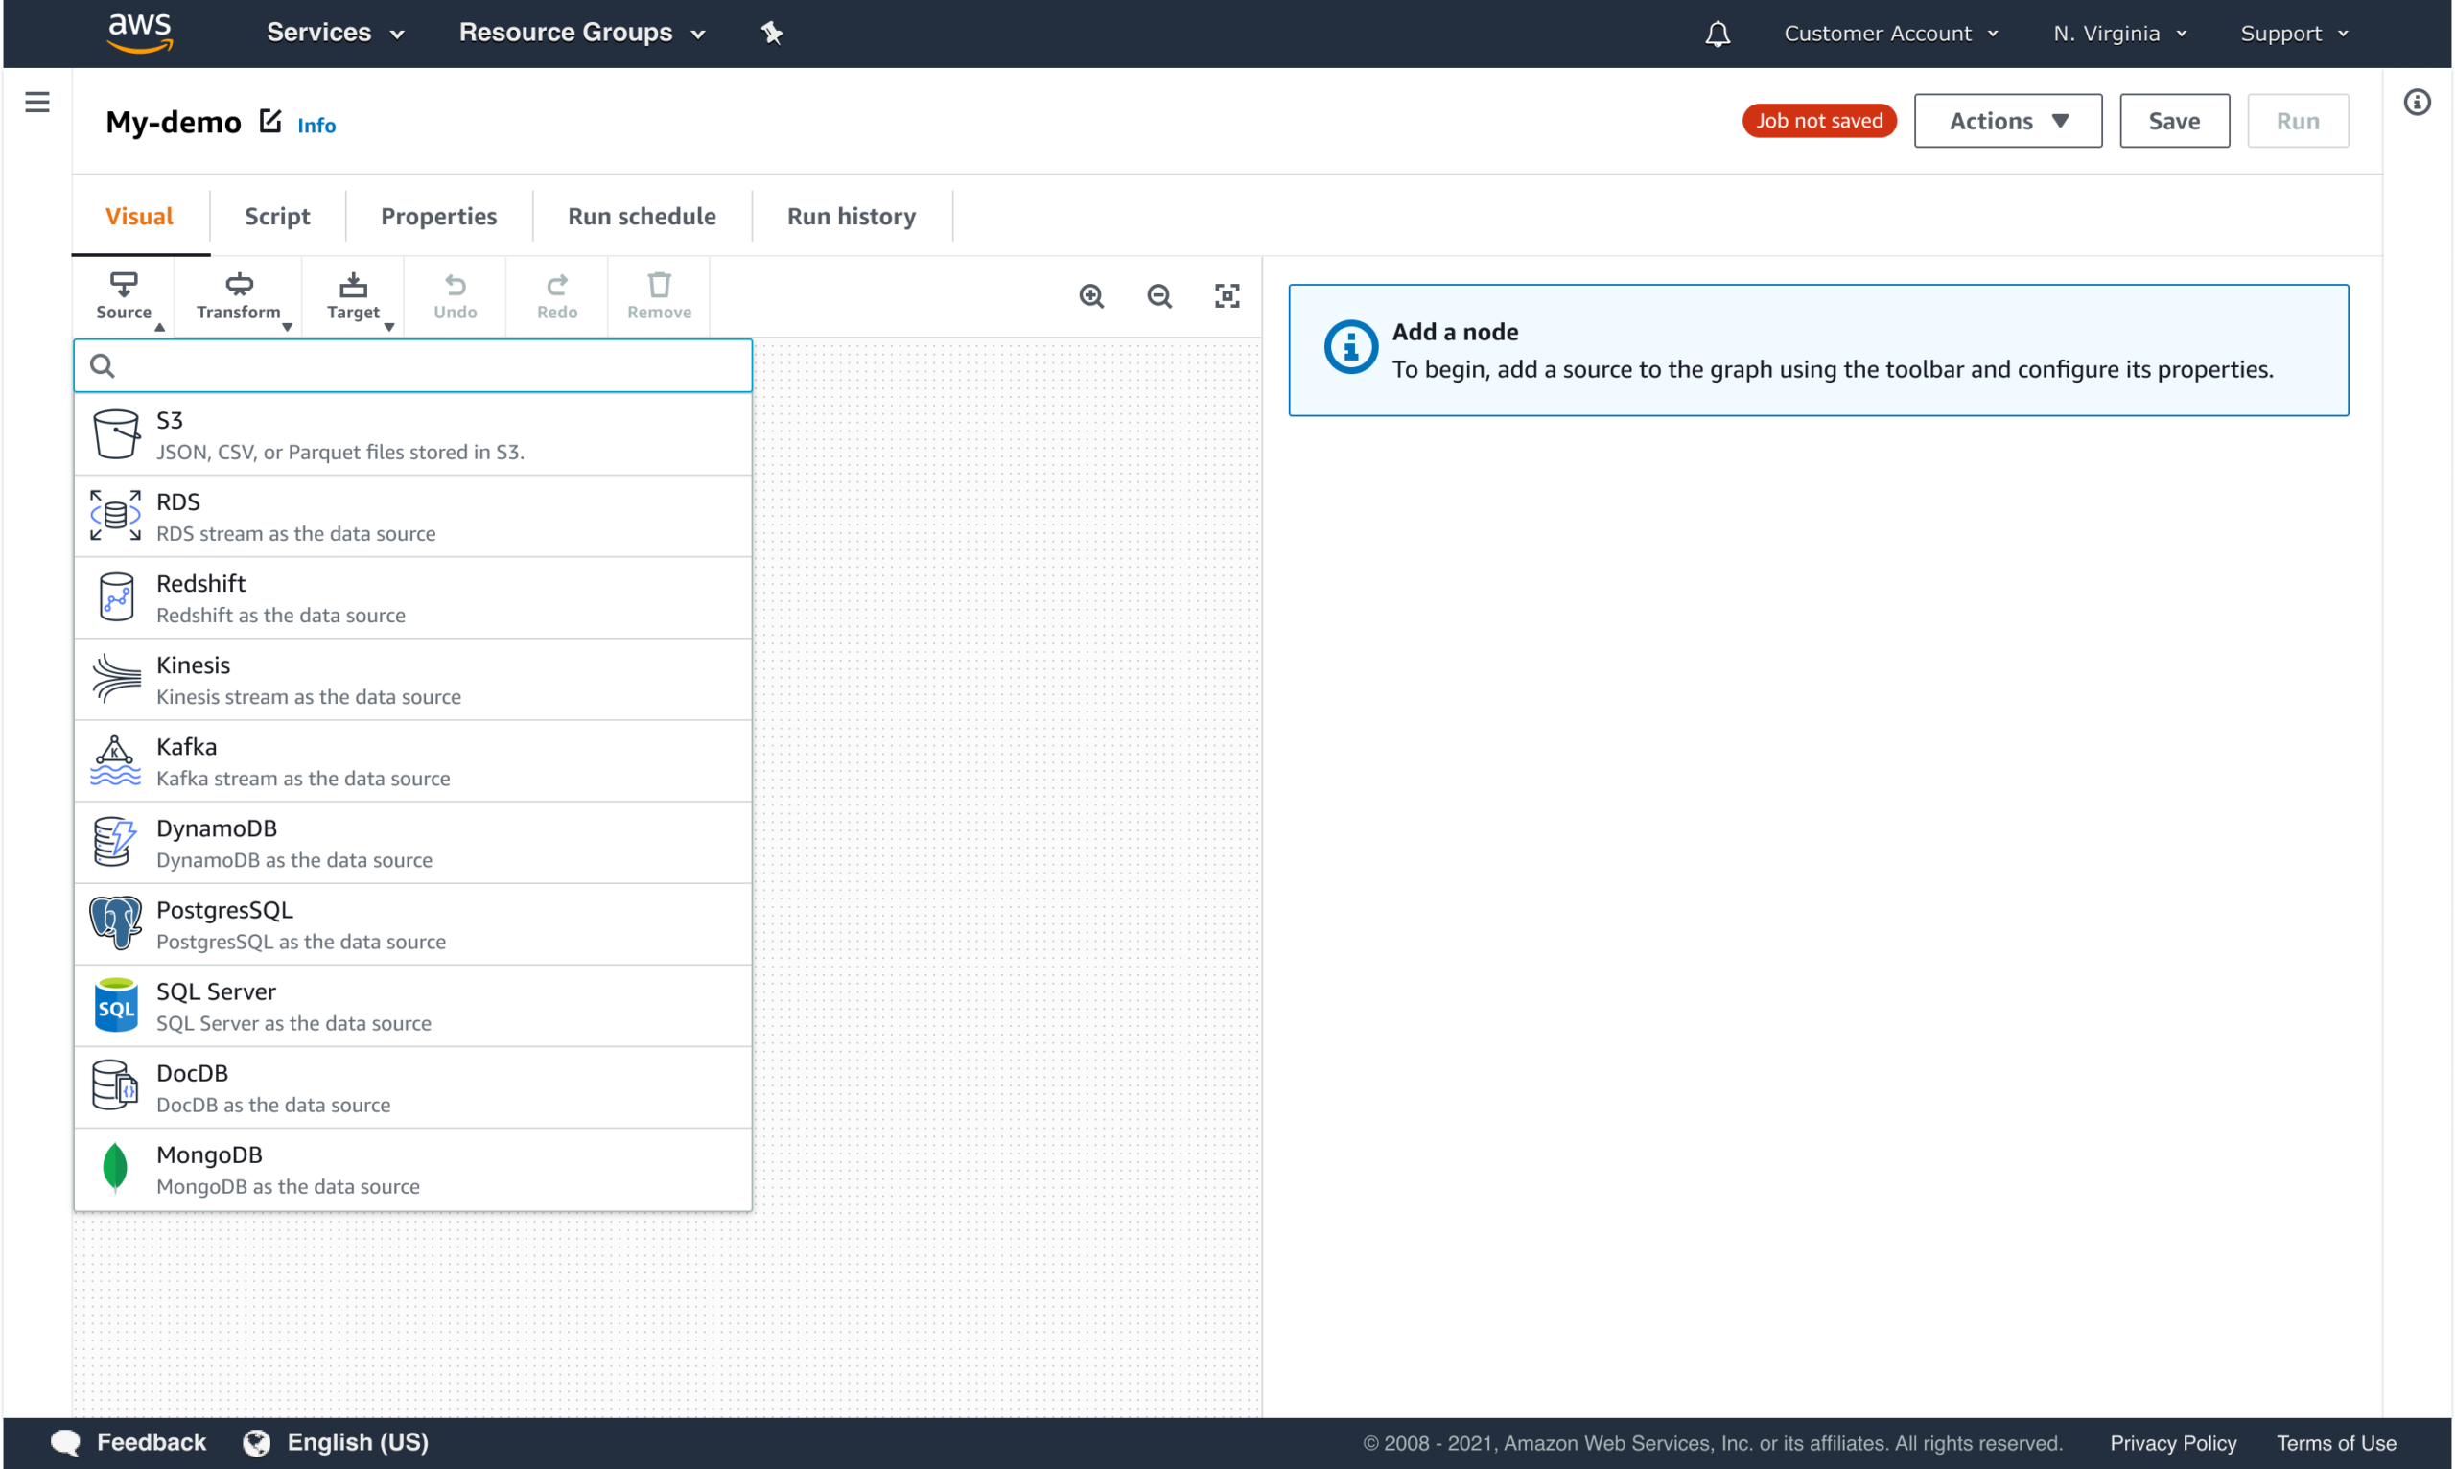The image size is (2455, 1469).
Task: Click the Save button
Action: coord(2173,121)
